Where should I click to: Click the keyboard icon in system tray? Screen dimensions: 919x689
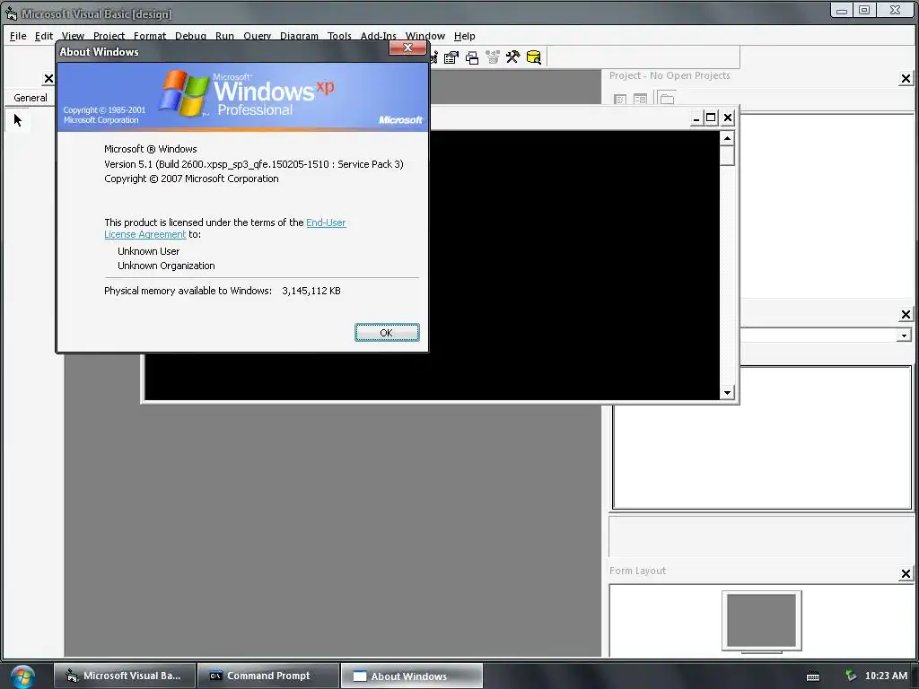pos(813,676)
